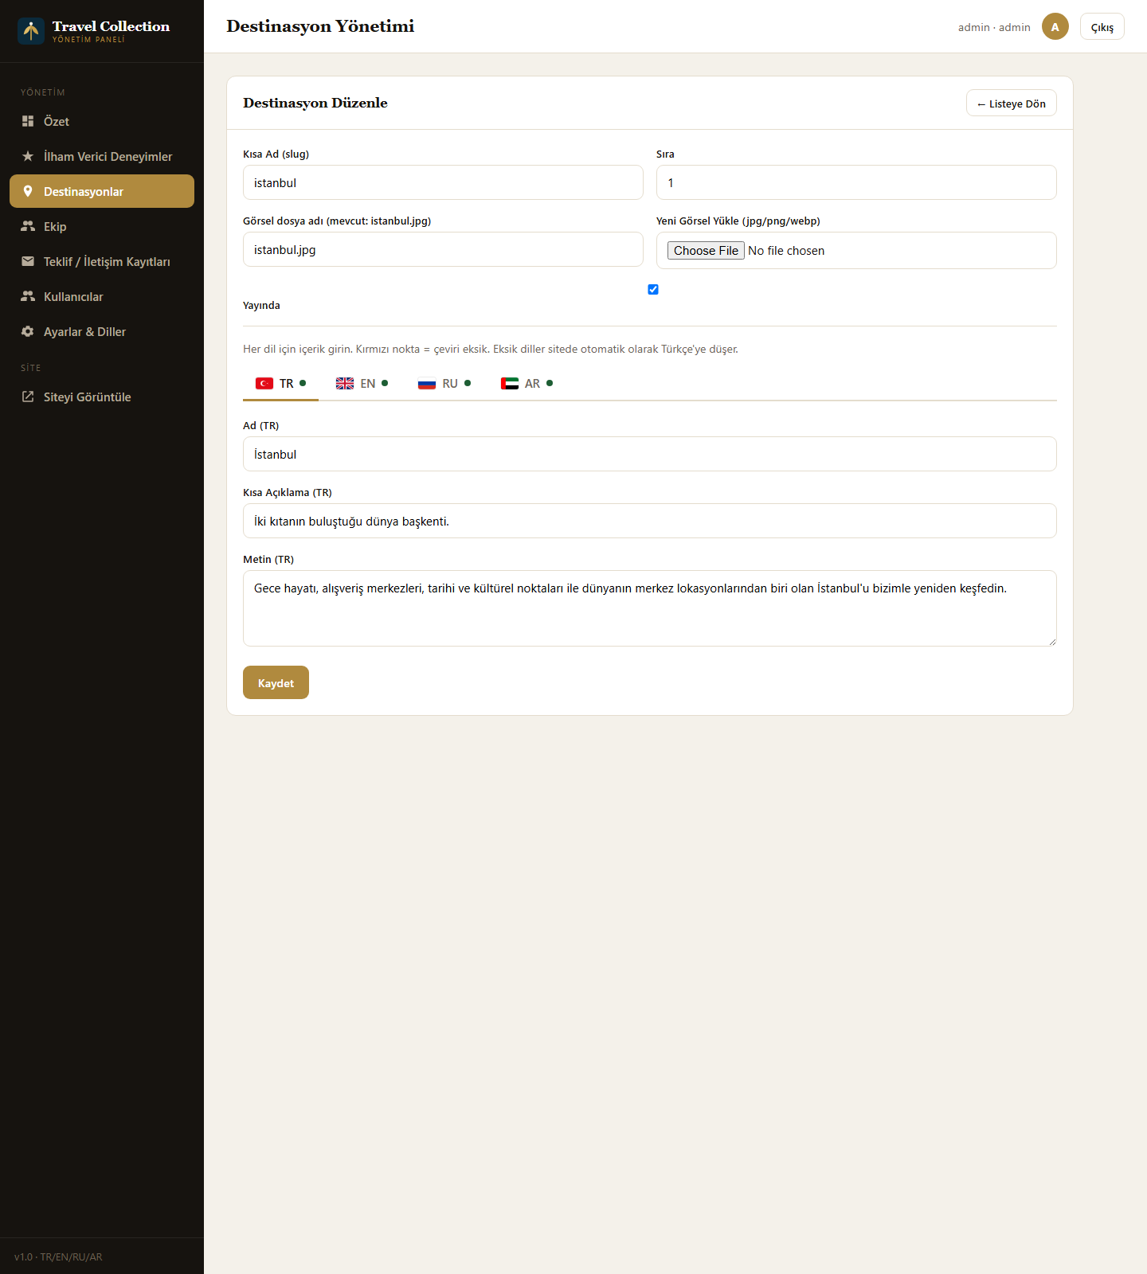The height and width of the screenshot is (1274, 1147).
Task: Click the UAE flag icon
Action: [510, 384]
